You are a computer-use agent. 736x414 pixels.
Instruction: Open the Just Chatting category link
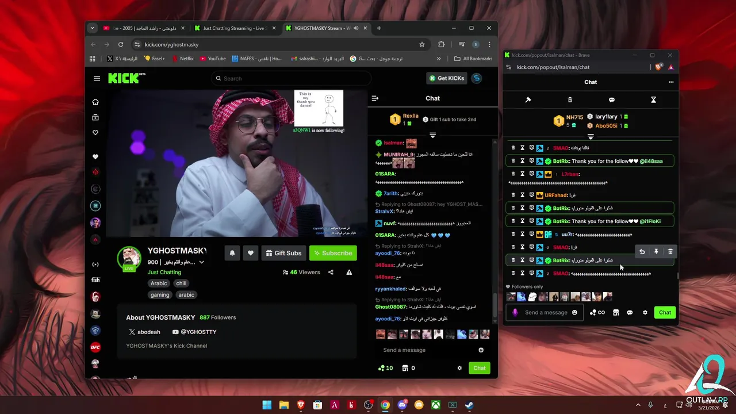[164, 273]
